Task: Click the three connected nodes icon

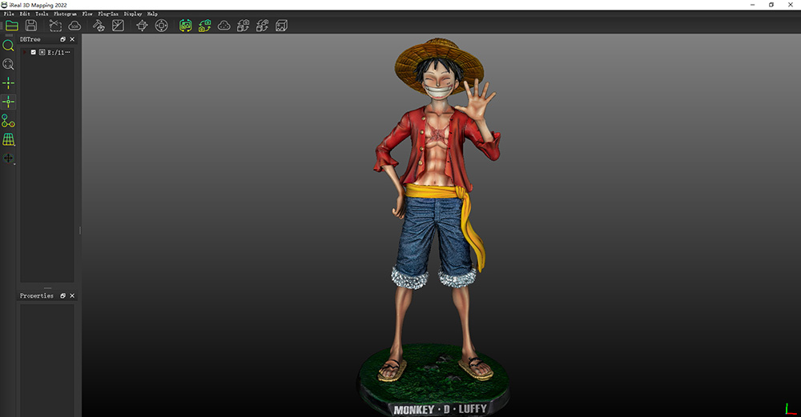Action: click(8, 120)
